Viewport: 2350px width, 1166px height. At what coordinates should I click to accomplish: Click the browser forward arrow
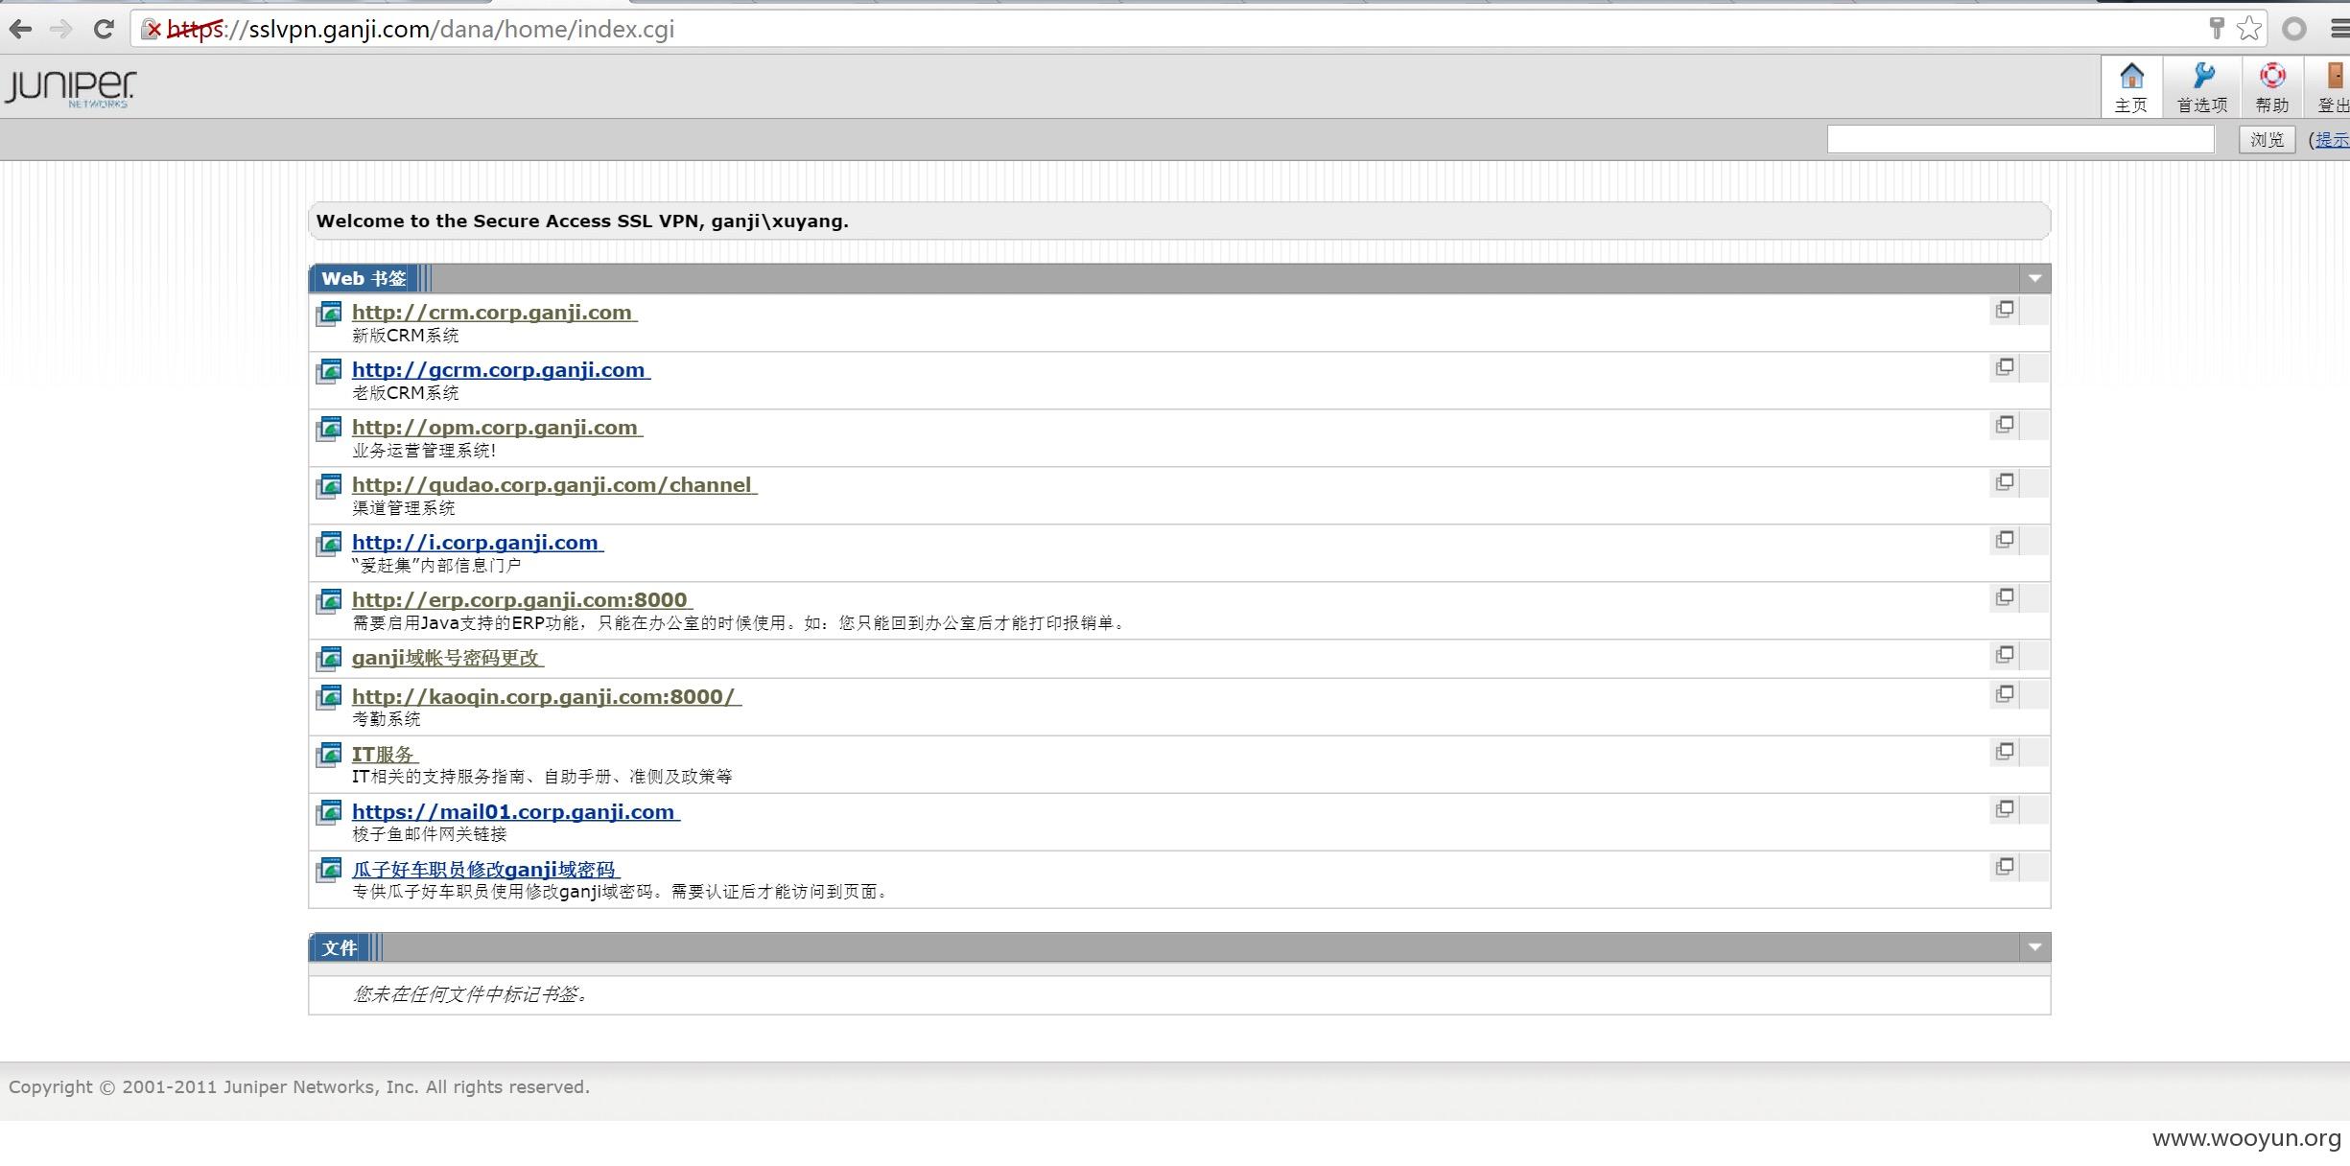[60, 29]
